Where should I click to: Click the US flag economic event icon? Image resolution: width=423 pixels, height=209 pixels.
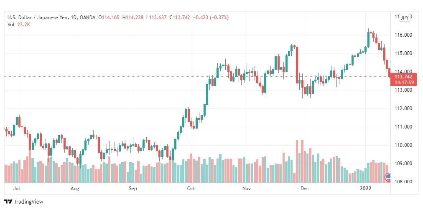(387, 177)
